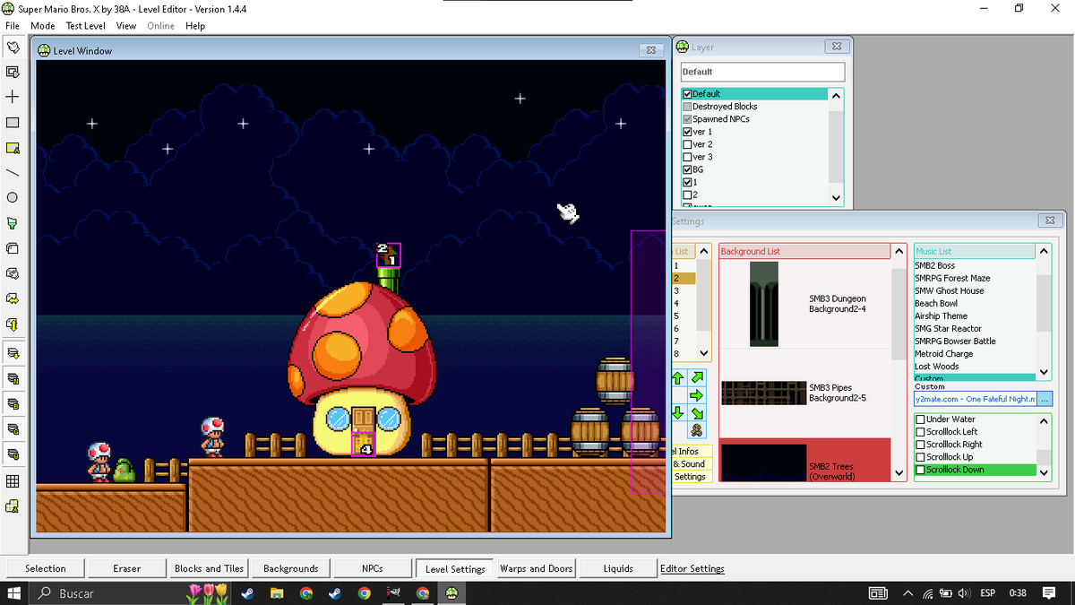
Task: Click the up-right diagonal green arrow button
Action: [x=696, y=378]
